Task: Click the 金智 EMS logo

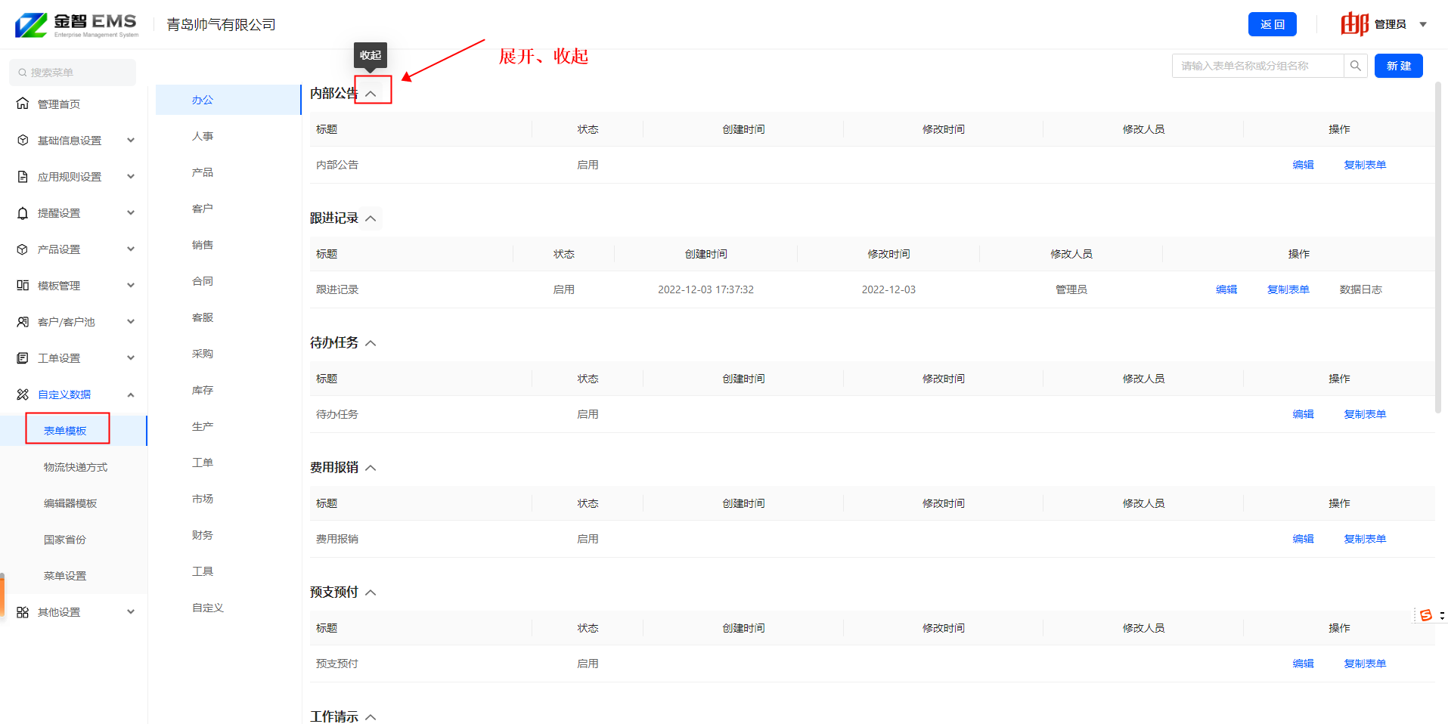Action: pyautogui.click(x=76, y=25)
